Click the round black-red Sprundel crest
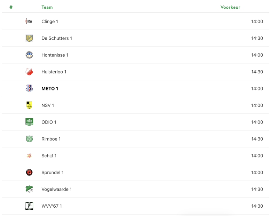This screenshot has width=278, height=216. (x=29, y=173)
